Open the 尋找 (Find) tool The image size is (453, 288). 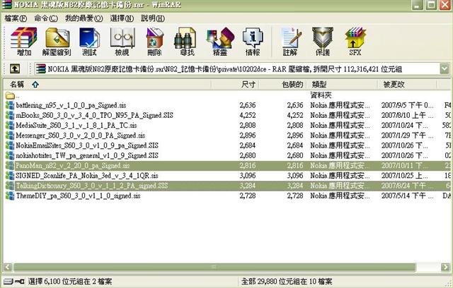pyautogui.click(x=187, y=42)
